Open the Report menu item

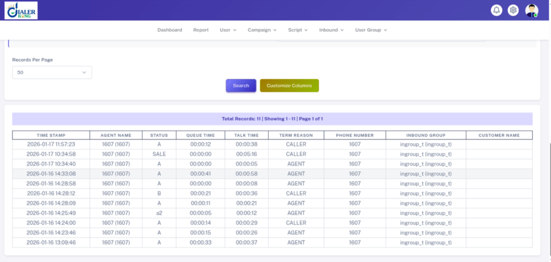click(x=201, y=30)
